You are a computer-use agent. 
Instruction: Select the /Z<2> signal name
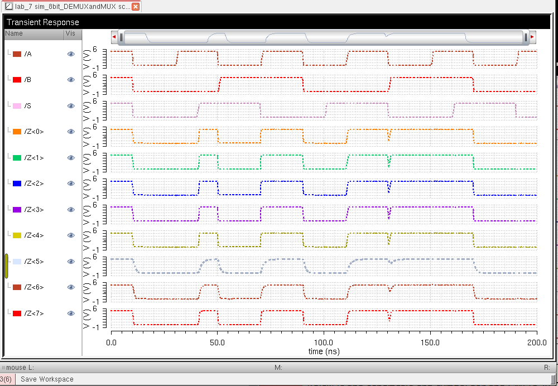(x=34, y=184)
